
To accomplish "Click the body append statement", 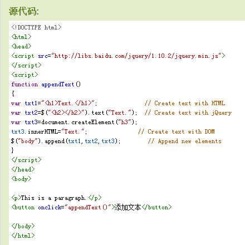I will tap(66, 141).
